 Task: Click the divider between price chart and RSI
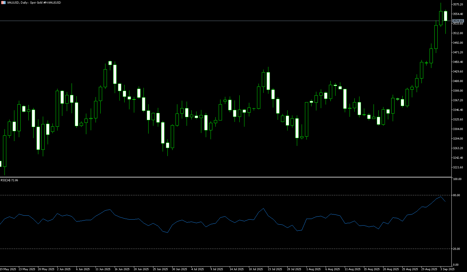[x=225, y=177]
